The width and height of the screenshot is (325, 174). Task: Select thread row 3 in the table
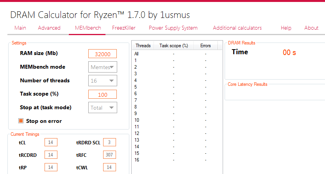[177, 74]
